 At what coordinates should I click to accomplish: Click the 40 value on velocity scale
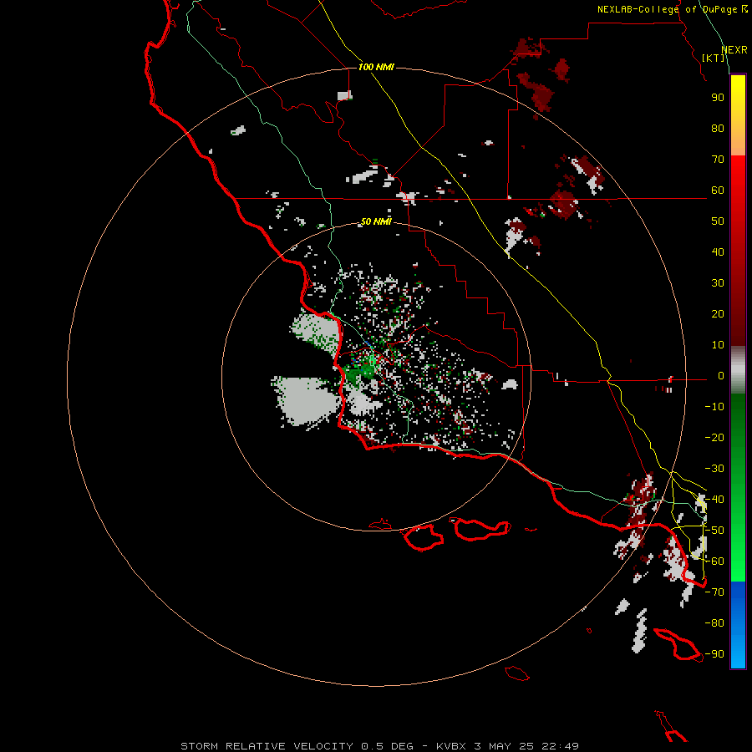click(718, 252)
